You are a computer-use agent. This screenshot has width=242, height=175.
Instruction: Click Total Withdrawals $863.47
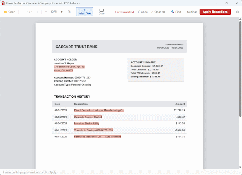145,73
